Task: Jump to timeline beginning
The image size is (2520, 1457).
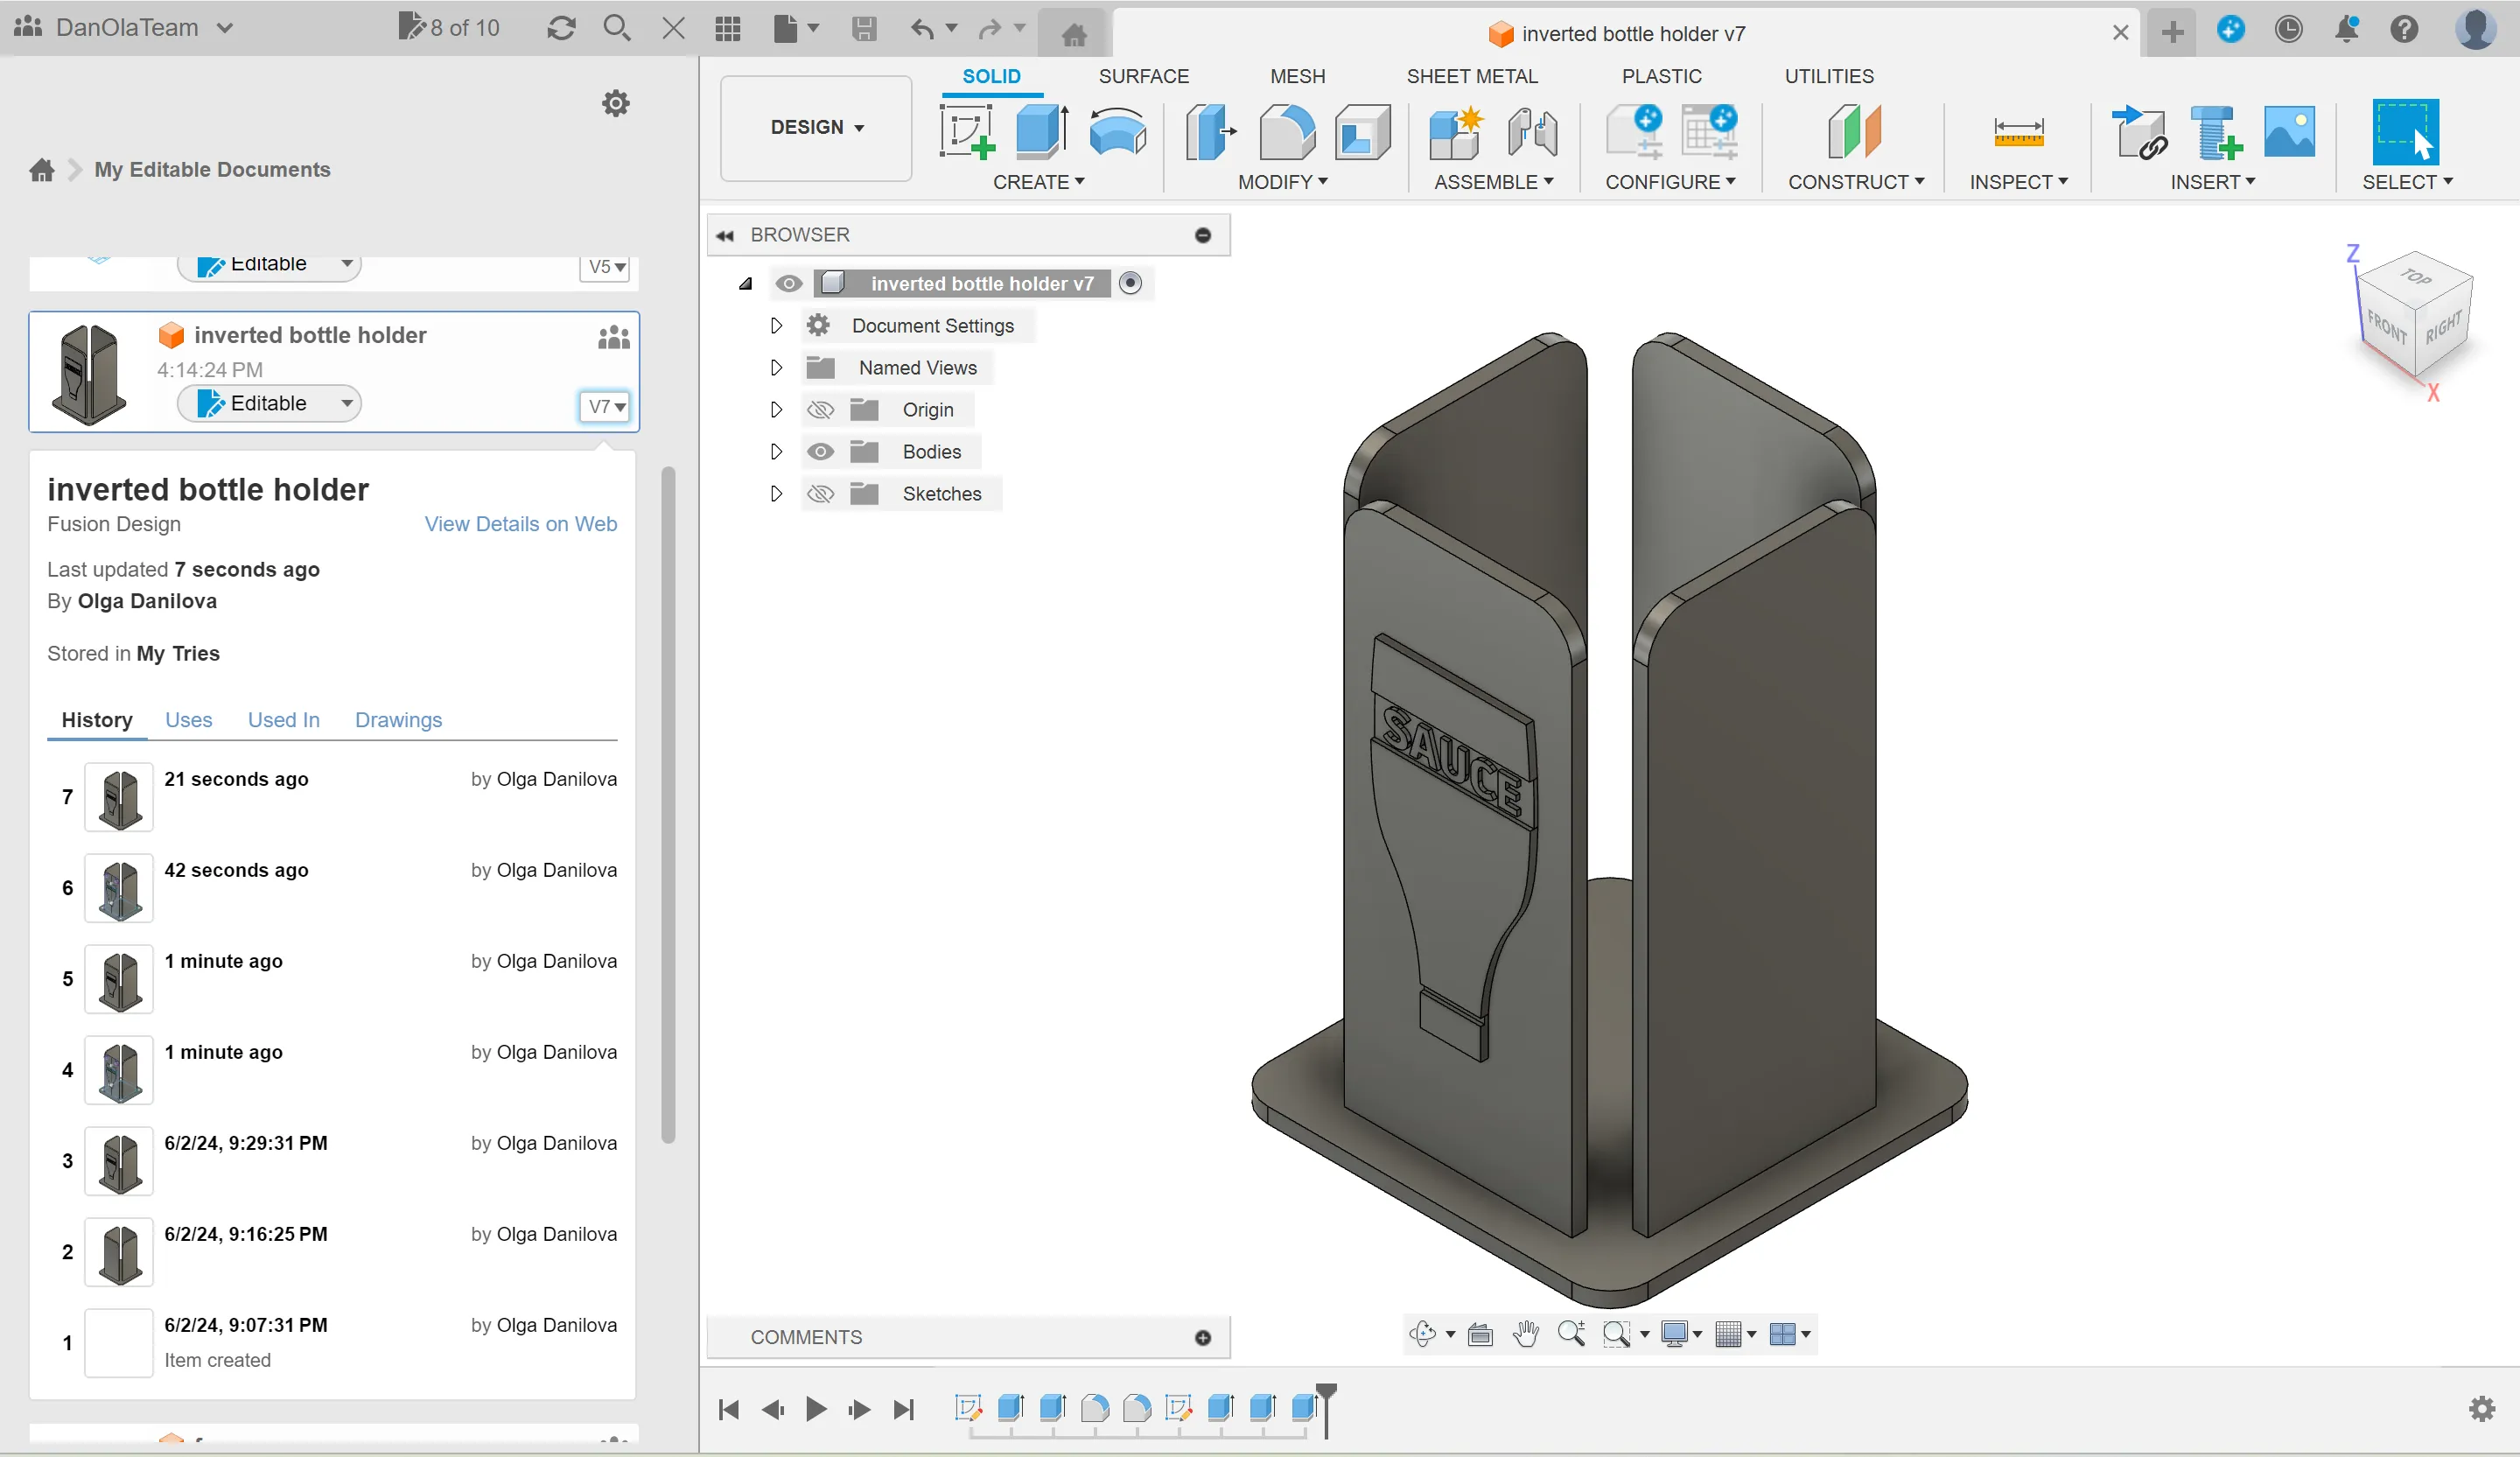Action: tap(729, 1410)
